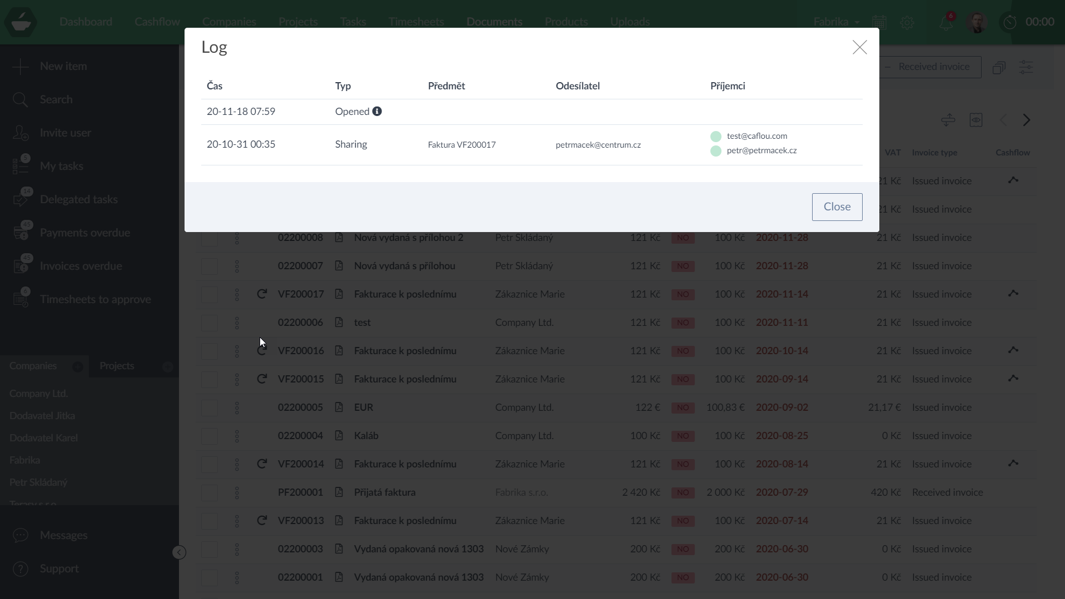Click the info icon next to Opened
1065x599 pixels.
pyautogui.click(x=377, y=112)
